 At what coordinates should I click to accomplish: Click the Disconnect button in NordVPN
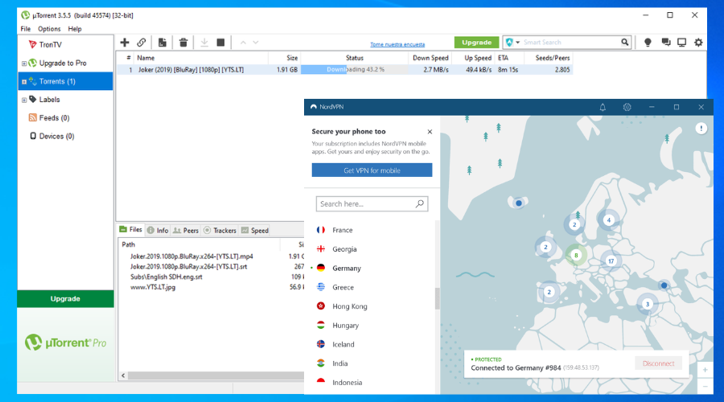click(658, 363)
